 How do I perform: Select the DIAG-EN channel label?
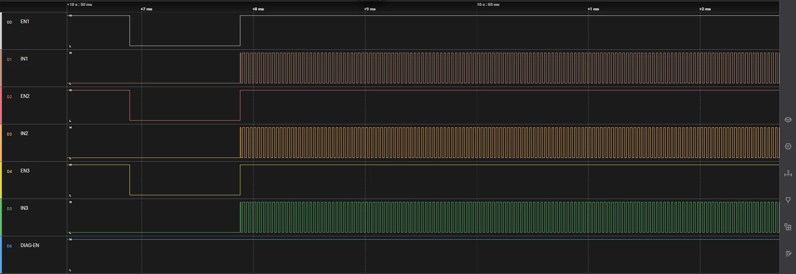[30, 245]
